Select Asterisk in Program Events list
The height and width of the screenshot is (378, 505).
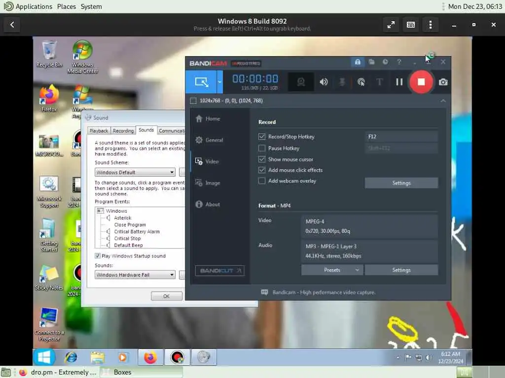[x=123, y=218]
